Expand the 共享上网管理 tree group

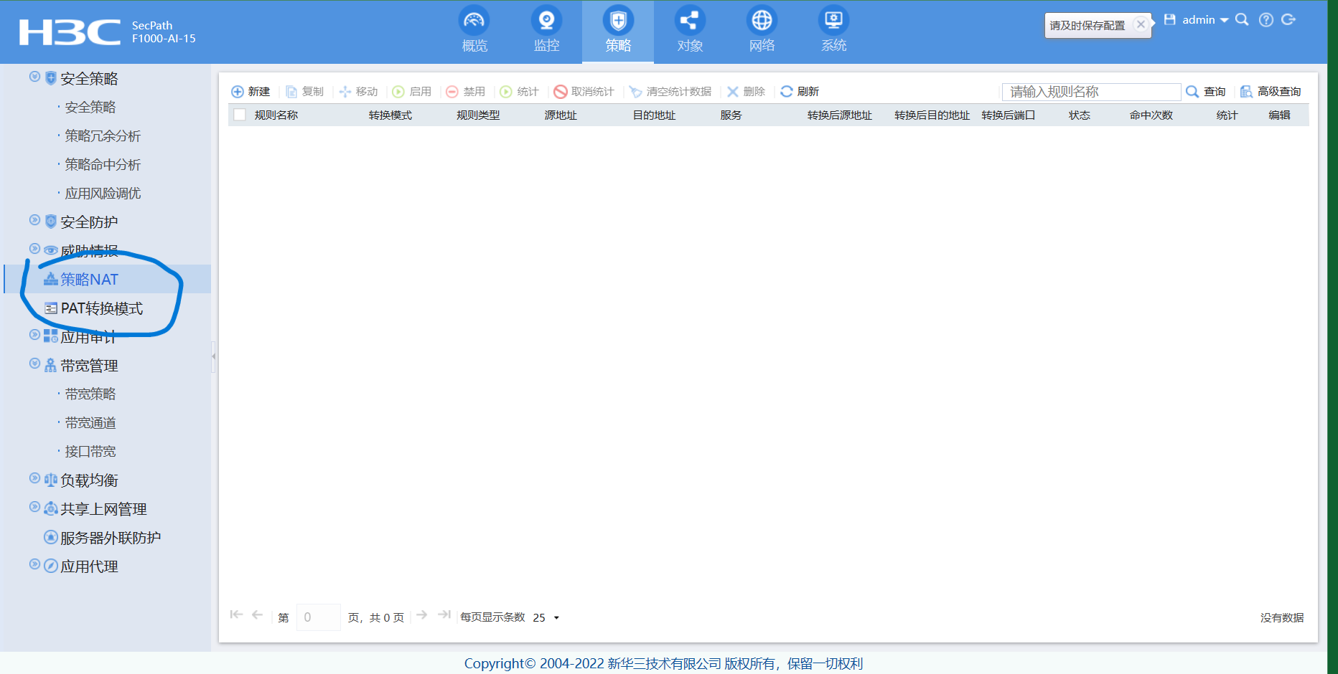(34, 507)
